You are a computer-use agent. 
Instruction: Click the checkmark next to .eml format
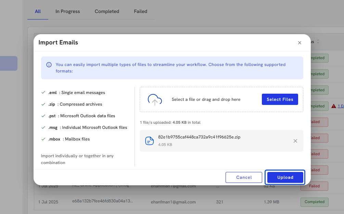point(43,93)
